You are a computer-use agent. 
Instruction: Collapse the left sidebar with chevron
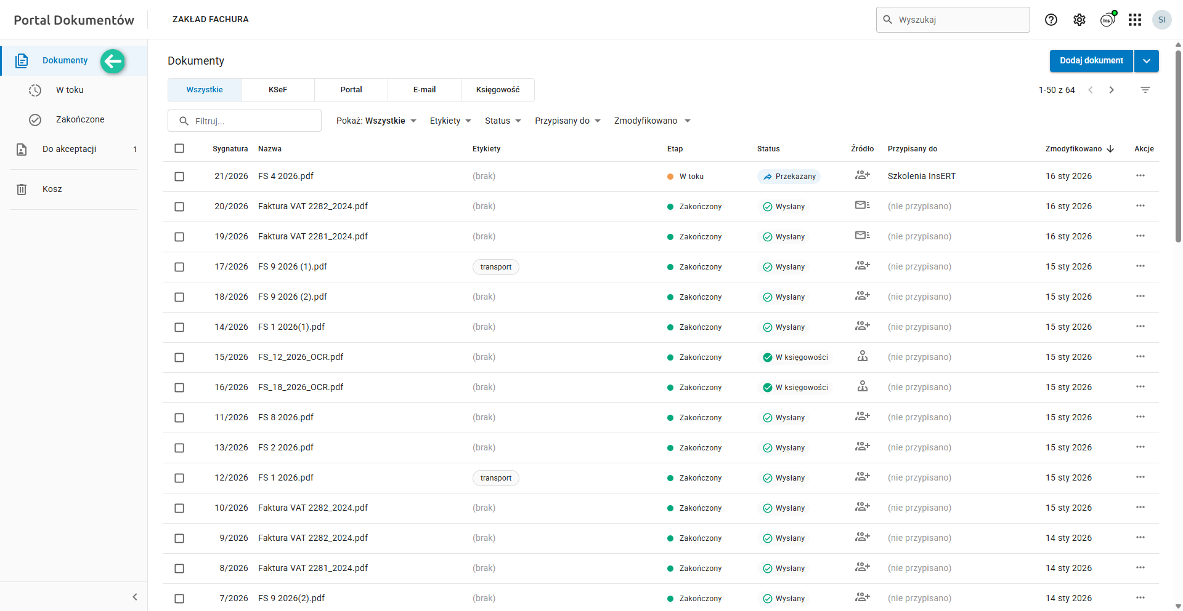pos(135,597)
